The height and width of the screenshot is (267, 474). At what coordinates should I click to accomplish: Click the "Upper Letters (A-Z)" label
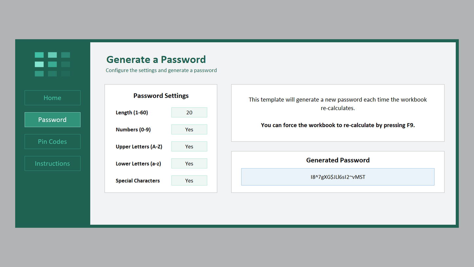[139, 147]
